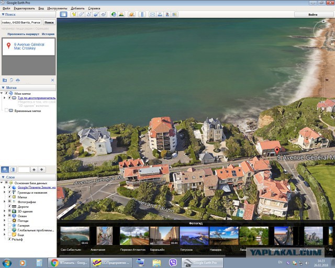Clear search results with the X icon
This screenshot has height=268, width=335.
52,80
